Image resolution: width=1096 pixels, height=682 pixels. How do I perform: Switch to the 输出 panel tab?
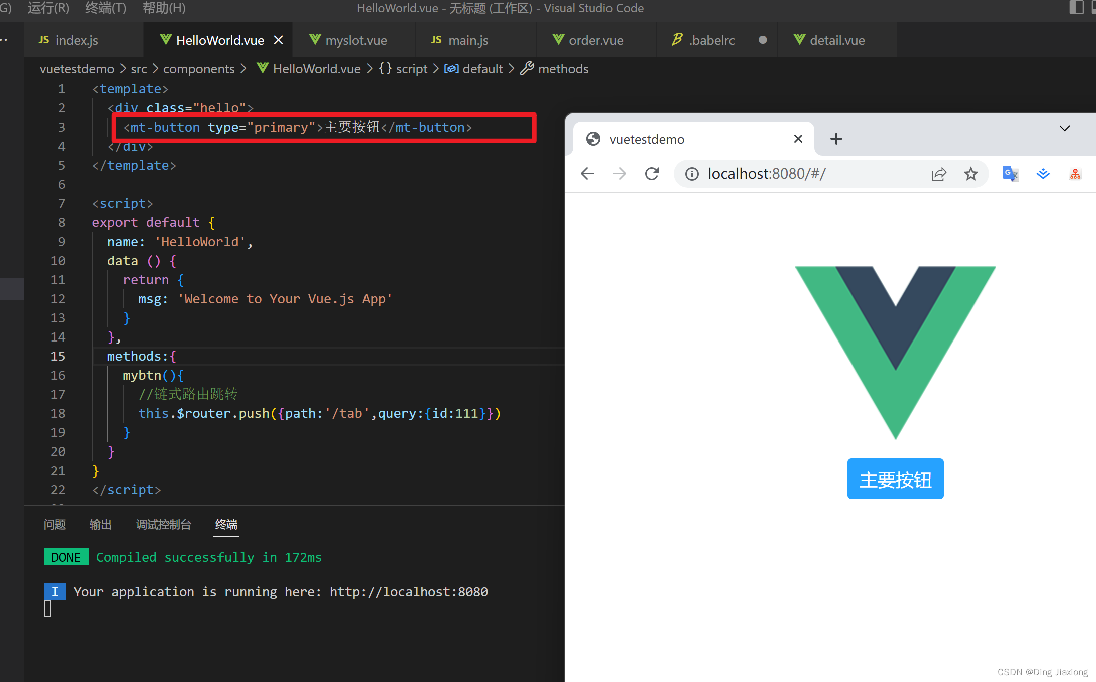coord(100,525)
